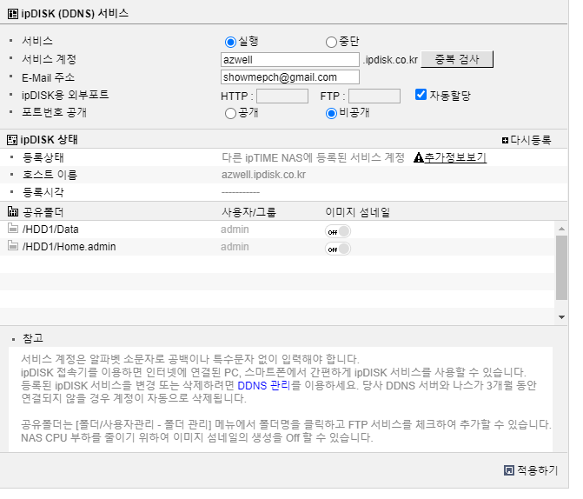The height and width of the screenshot is (499, 583).
Task: Click the 중복 검사 button
Action: pyautogui.click(x=457, y=59)
